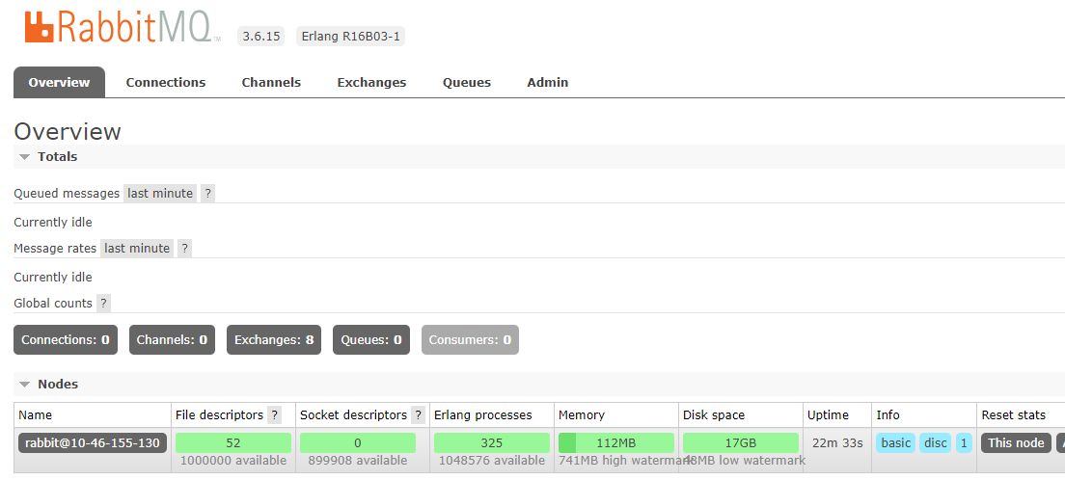The image size is (1065, 480).
Task: Click the Name column header
Action: (36, 414)
